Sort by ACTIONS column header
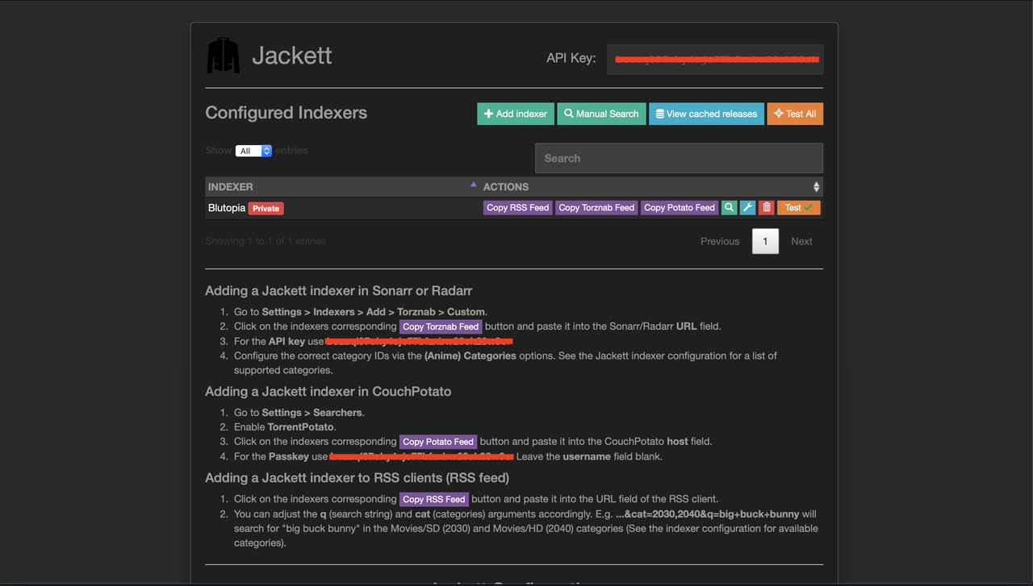 pos(651,187)
